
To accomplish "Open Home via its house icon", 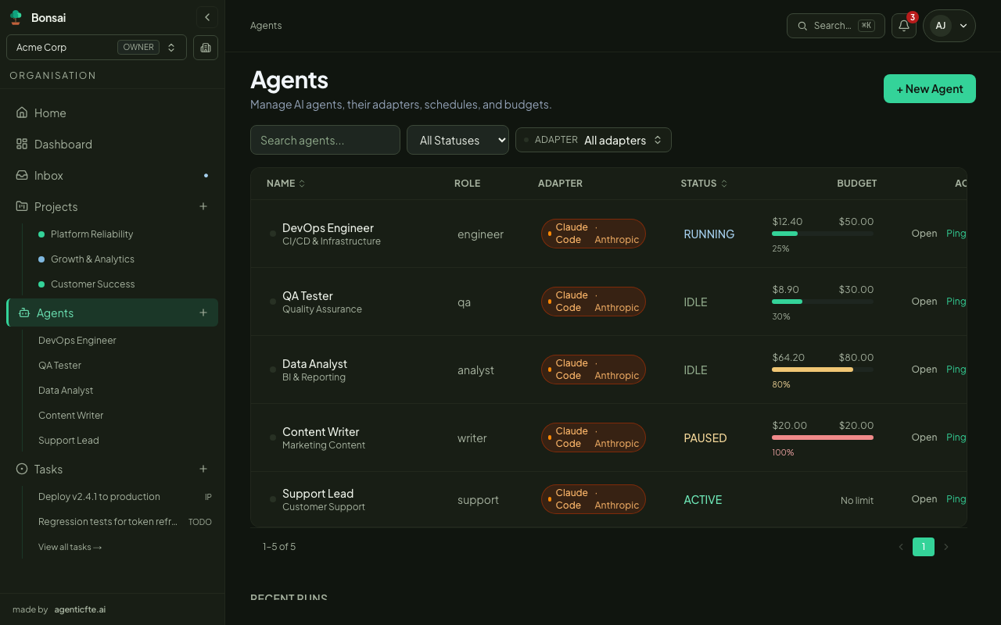I will 22,112.
